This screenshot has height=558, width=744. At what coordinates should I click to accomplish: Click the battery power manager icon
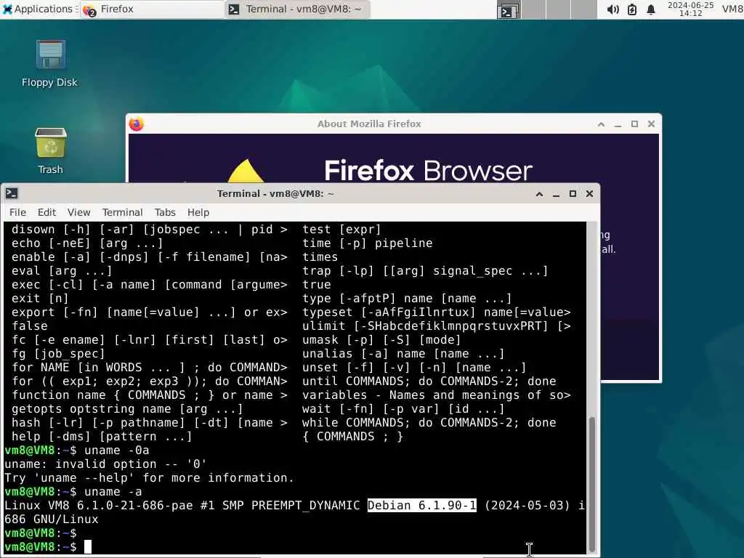click(632, 9)
